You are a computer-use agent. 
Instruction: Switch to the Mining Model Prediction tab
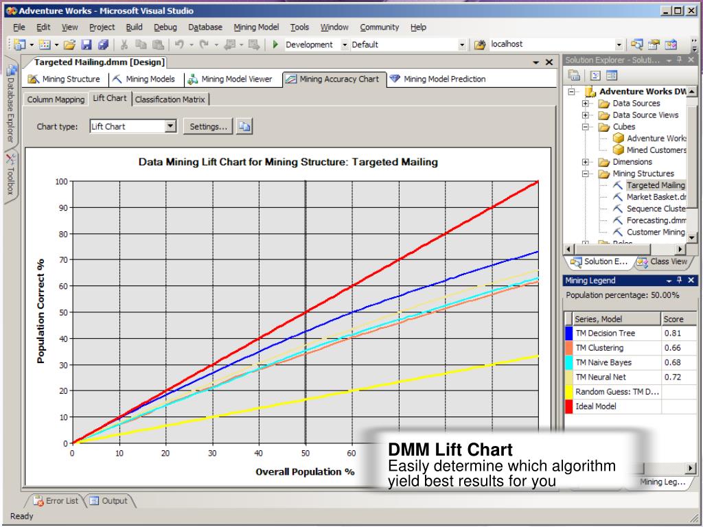pos(437,79)
